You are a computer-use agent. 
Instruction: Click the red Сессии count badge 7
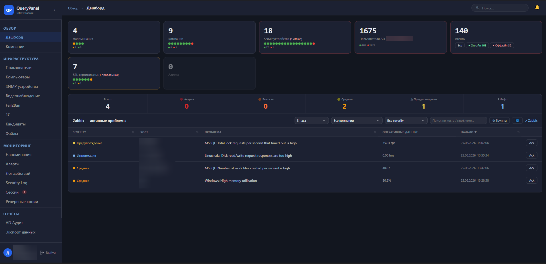pyautogui.click(x=25, y=192)
